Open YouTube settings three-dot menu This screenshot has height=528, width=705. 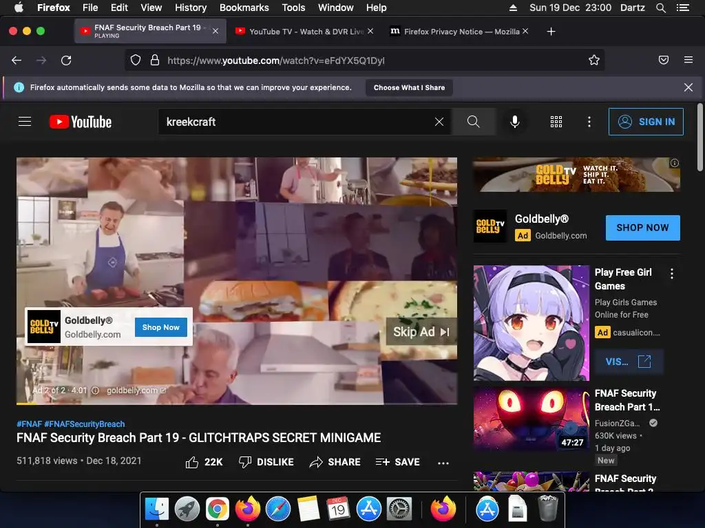(x=589, y=122)
